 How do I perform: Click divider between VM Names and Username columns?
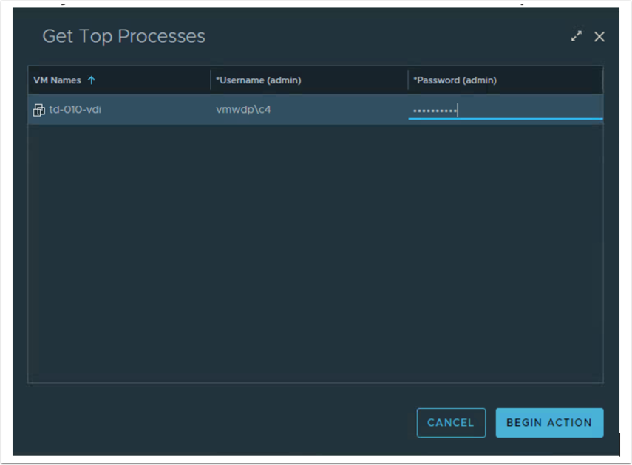pos(211,80)
